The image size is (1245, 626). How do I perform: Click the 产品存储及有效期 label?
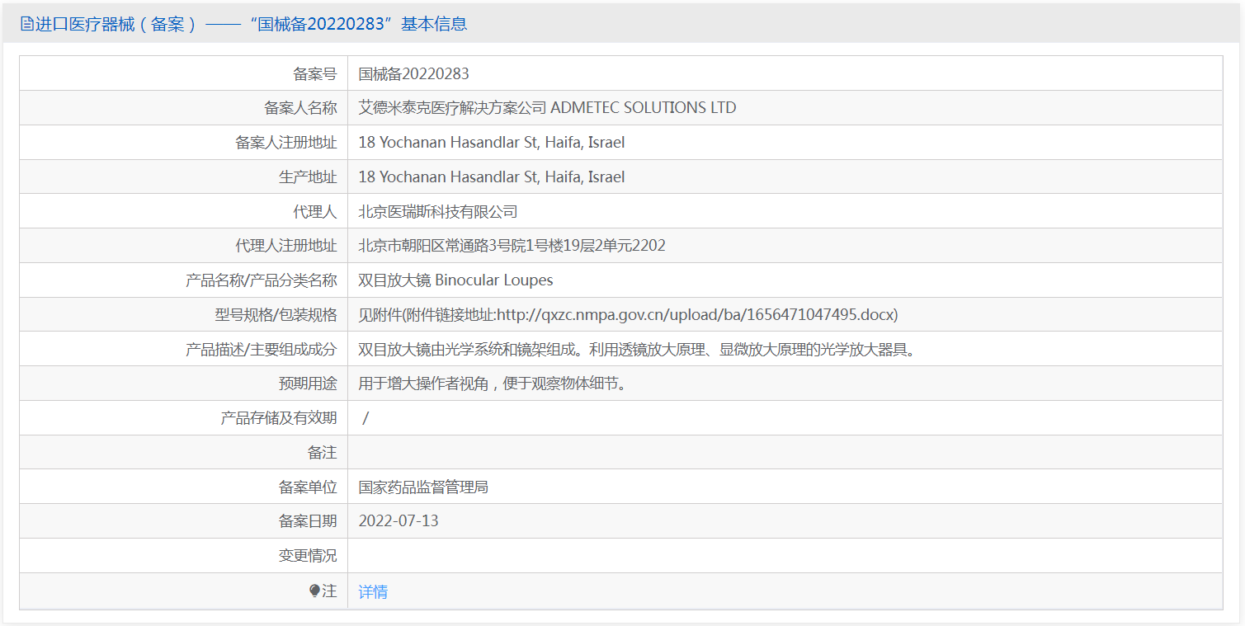pos(279,418)
